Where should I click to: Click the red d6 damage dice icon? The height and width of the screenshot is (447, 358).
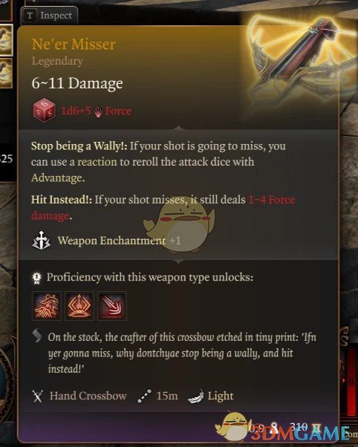45,111
